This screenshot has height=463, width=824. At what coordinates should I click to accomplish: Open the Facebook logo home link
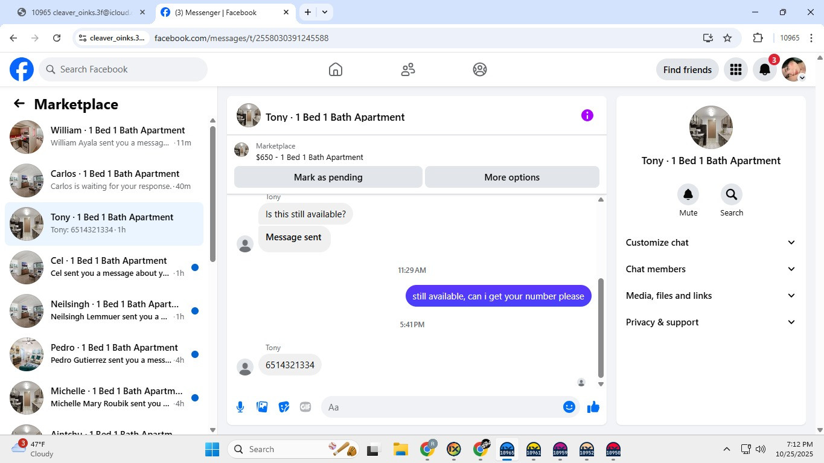tap(22, 69)
